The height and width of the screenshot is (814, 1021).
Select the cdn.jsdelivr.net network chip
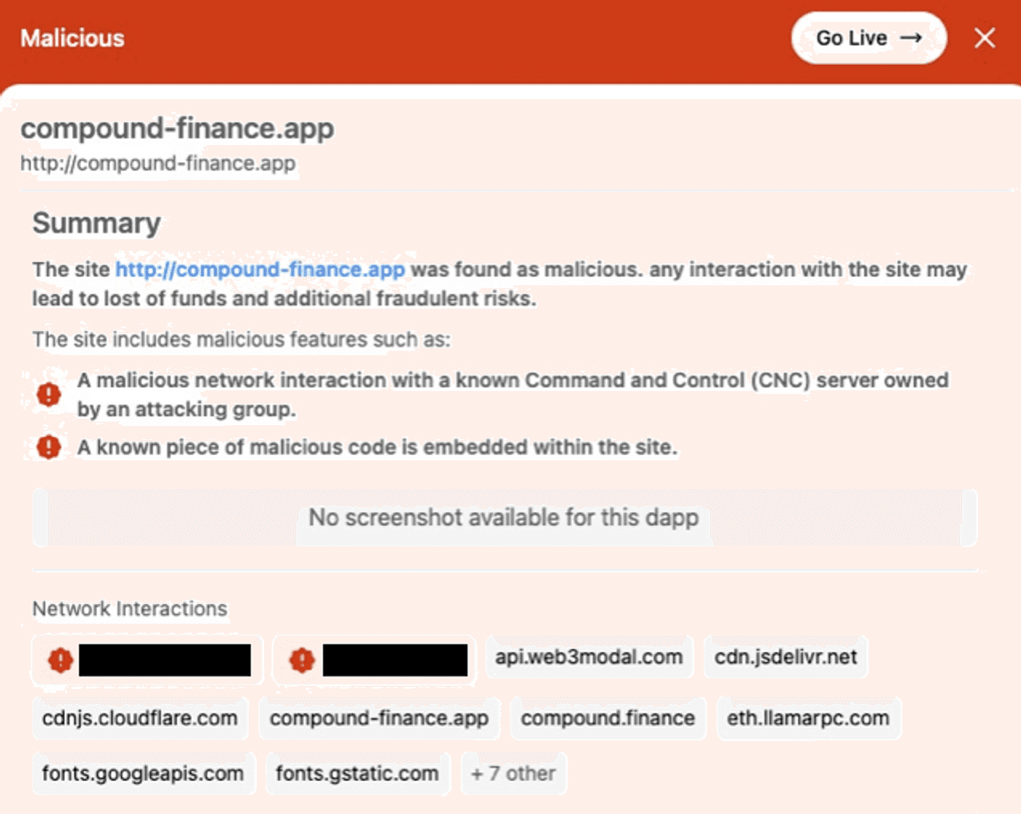(785, 657)
